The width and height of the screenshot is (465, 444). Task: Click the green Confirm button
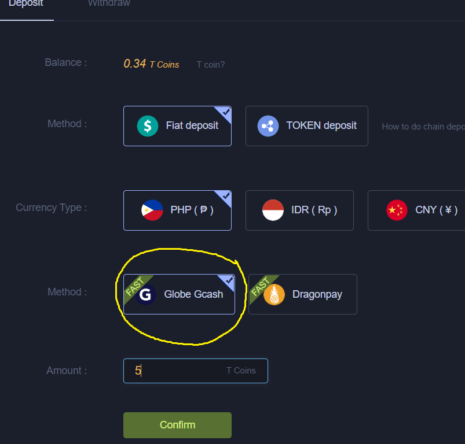tap(177, 425)
